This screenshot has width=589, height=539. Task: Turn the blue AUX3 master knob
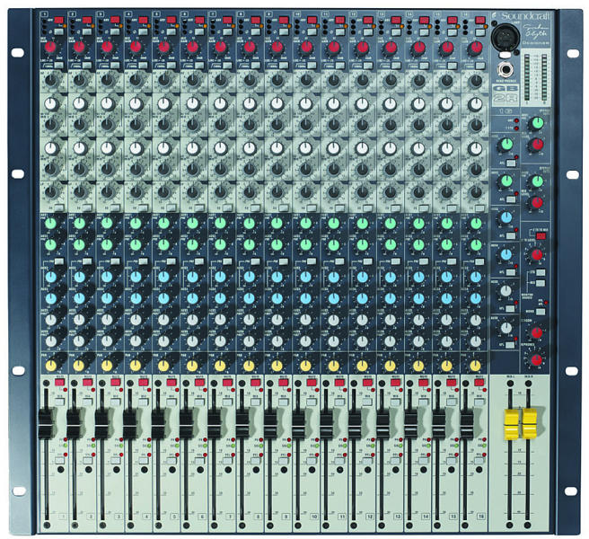[506, 217]
